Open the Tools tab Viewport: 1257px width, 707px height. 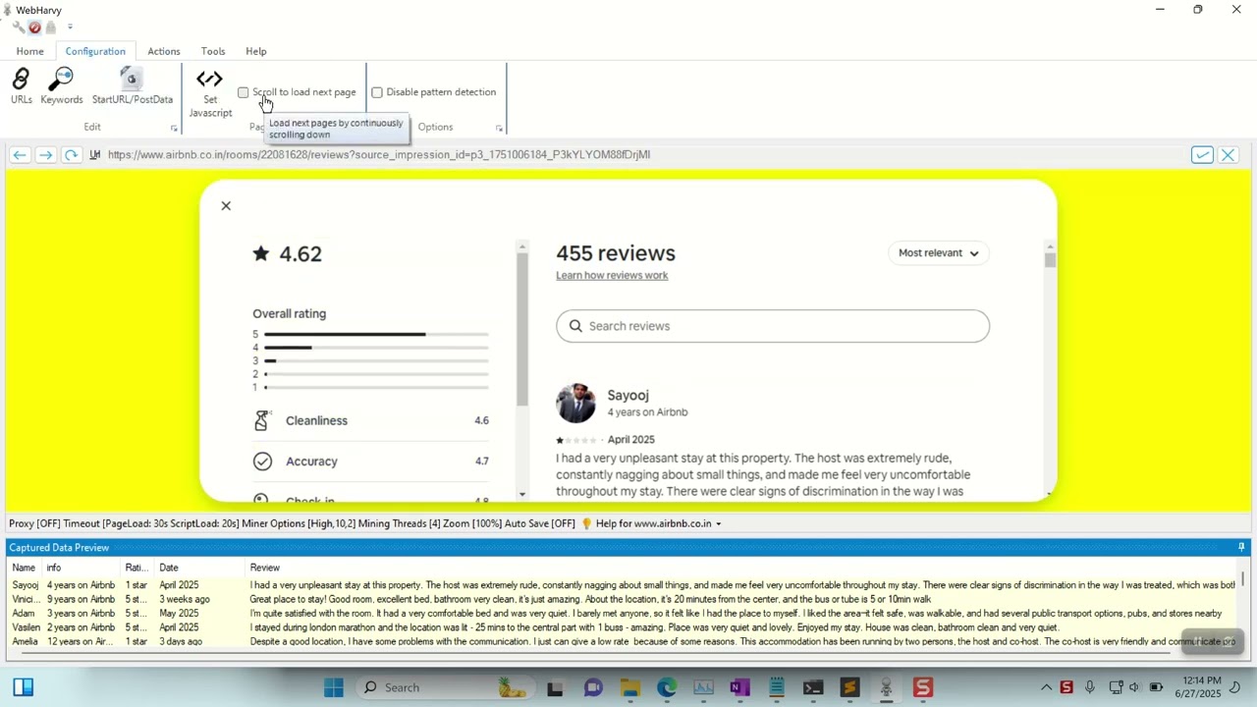click(x=213, y=51)
